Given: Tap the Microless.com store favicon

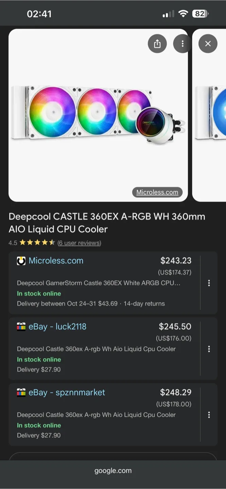Looking at the screenshot, I should point(21,261).
